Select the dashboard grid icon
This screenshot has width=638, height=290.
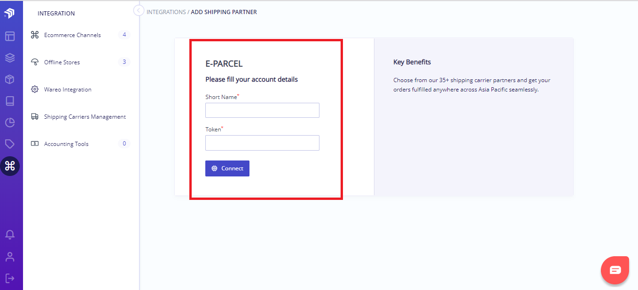pyautogui.click(x=11, y=36)
